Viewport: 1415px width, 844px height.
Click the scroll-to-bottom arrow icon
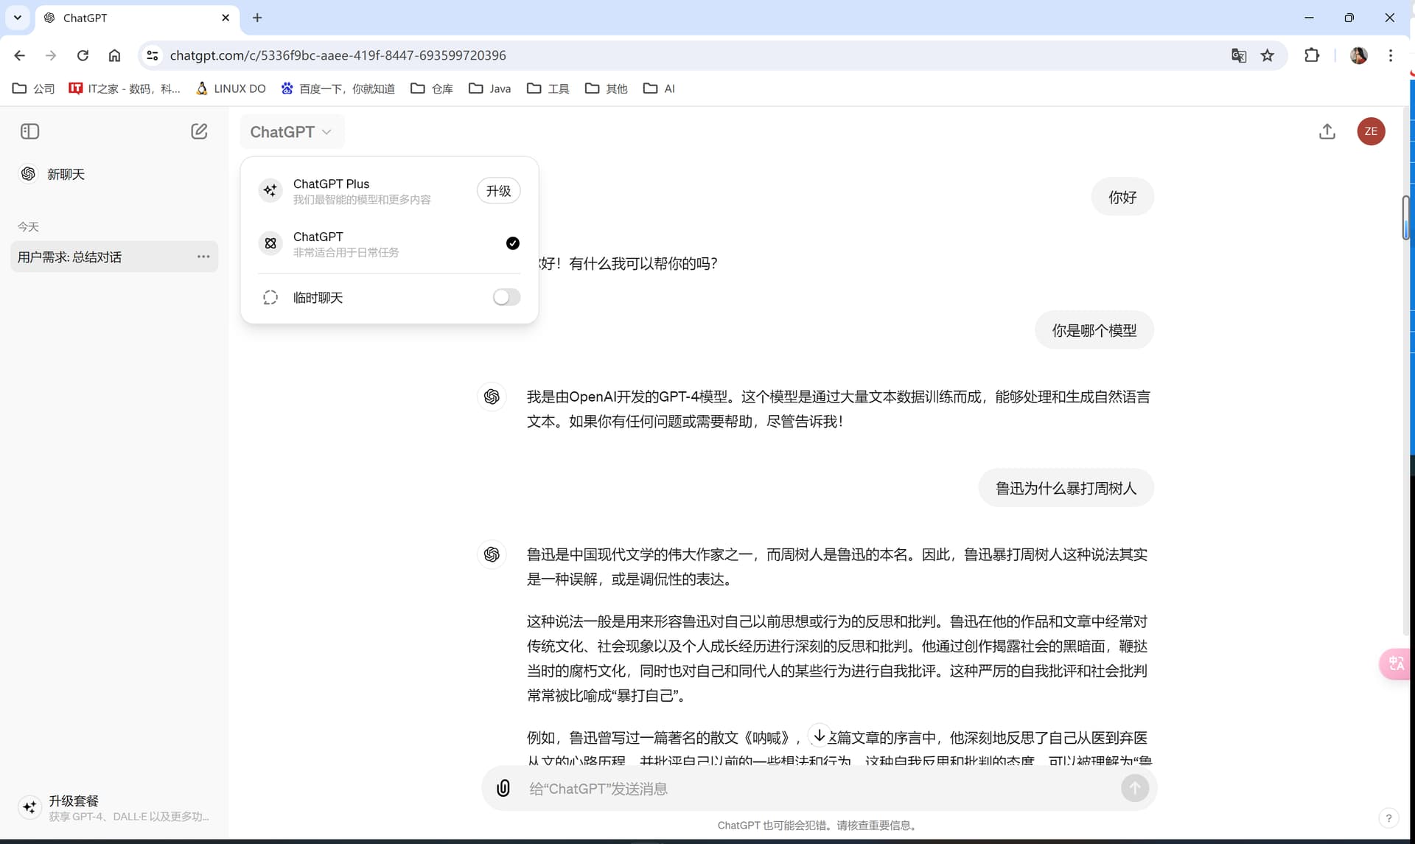820,735
